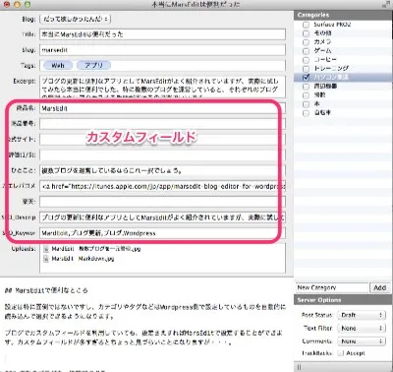This screenshot has height=372, width=393.
Task: Click the empty 楽天 field
Action: (162, 202)
